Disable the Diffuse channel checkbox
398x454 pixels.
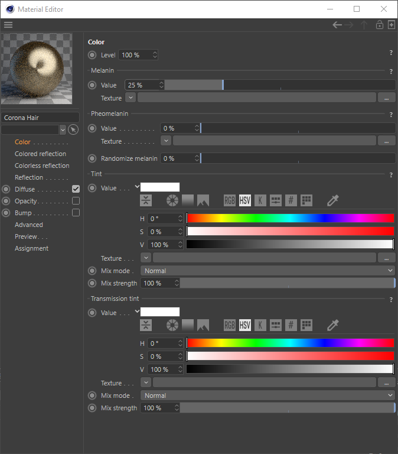[x=76, y=189]
